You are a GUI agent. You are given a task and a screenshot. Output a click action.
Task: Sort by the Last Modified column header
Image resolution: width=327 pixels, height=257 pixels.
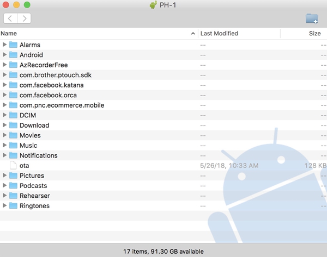[239, 34]
